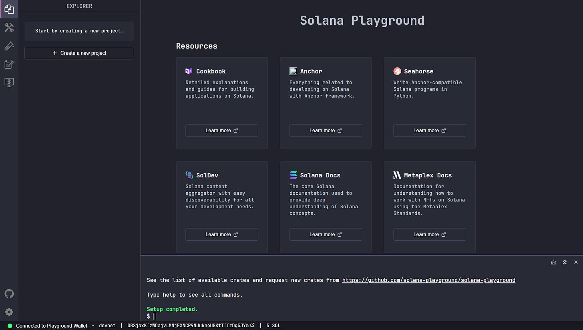Click the Cookbook card title
Screen dimensions: 583x330
point(211,71)
